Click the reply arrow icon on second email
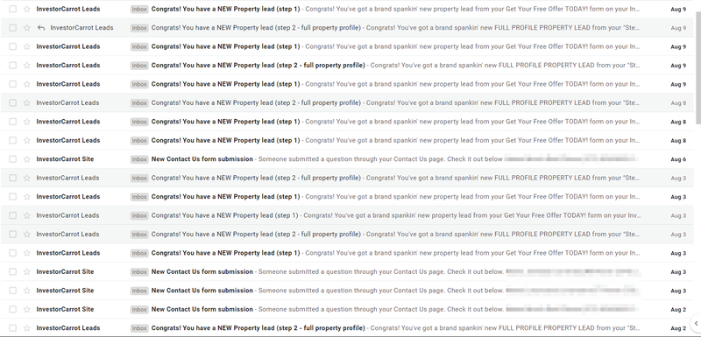Screen dimensions: 701x337 [41, 28]
